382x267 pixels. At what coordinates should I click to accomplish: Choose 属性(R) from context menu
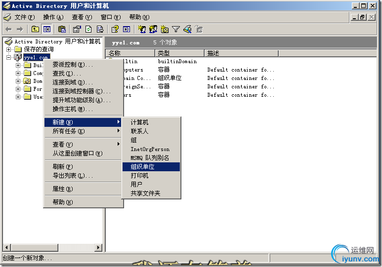[x=83, y=189]
